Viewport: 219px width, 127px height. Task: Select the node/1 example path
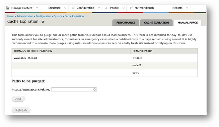tap(137, 65)
